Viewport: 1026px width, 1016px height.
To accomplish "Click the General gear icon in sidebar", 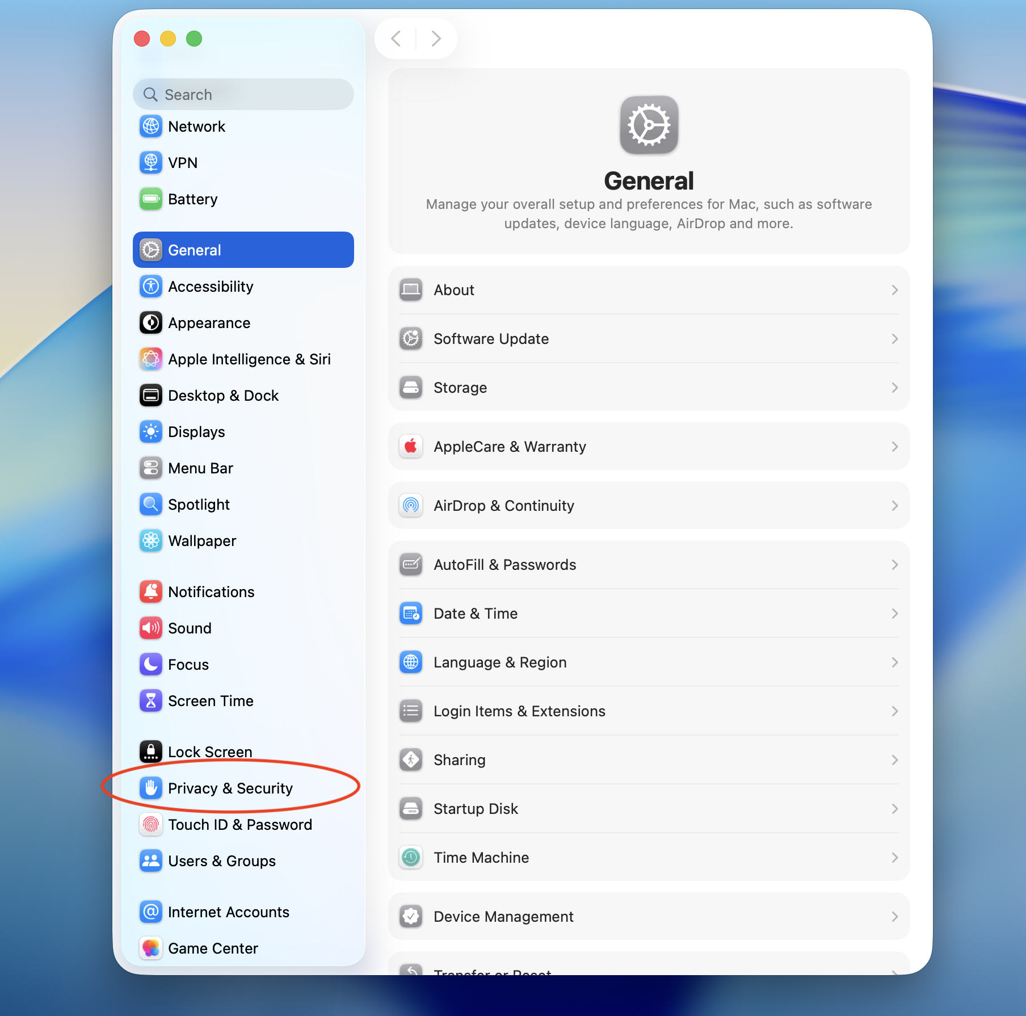I will pos(151,250).
